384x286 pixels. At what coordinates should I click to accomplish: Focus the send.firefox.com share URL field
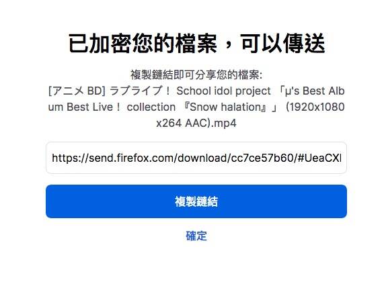pos(196,158)
